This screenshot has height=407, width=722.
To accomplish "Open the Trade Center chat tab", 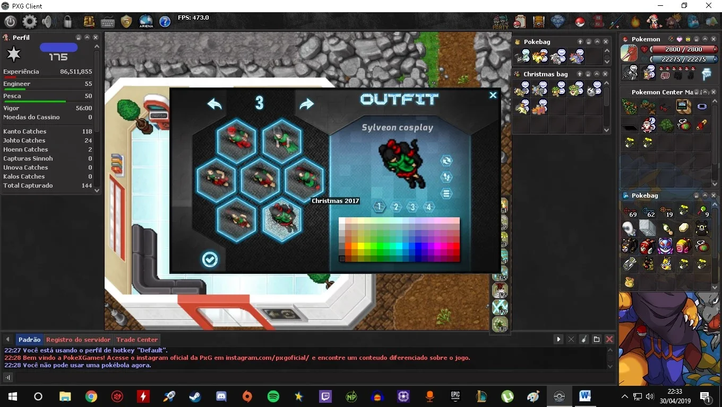I will pyautogui.click(x=137, y=340).
